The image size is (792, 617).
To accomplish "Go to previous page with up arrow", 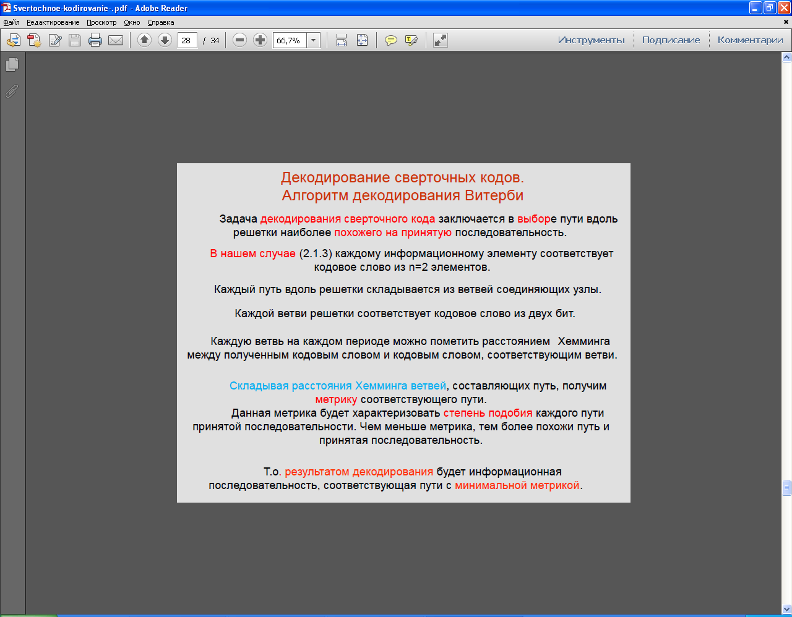I will point(144,40).
